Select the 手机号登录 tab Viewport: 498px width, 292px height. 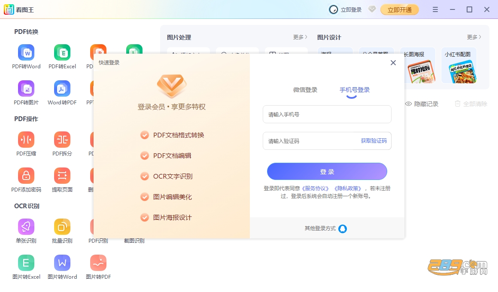[355, 90]
